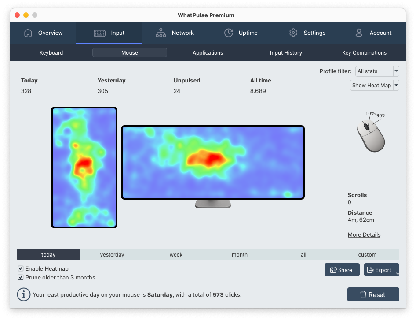Uncheck Prune older than 3 months

coord(20,278)
